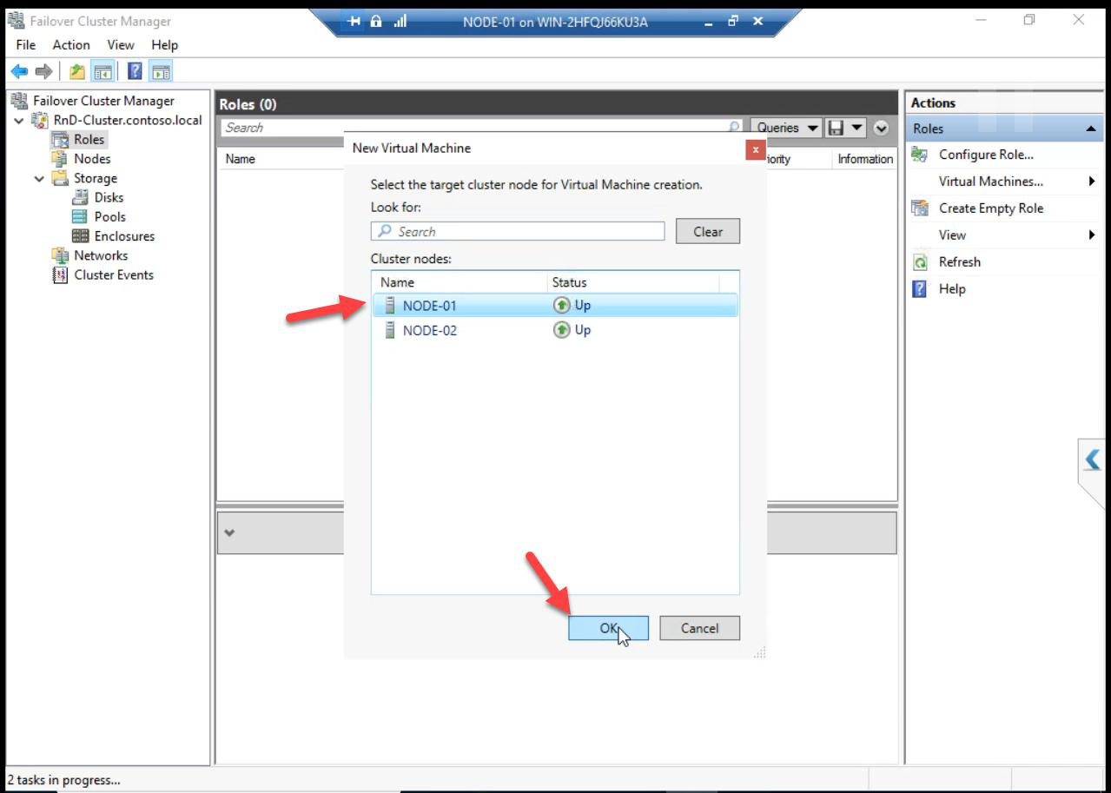
Task: Click the Create Empty Role action link
Action: 991,208
